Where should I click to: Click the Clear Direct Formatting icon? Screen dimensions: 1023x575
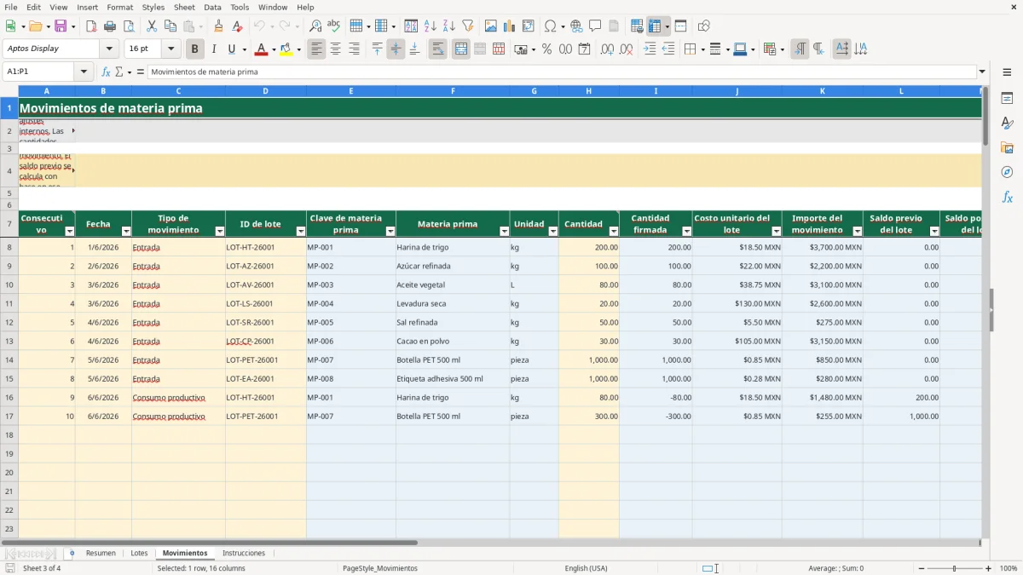237,26
